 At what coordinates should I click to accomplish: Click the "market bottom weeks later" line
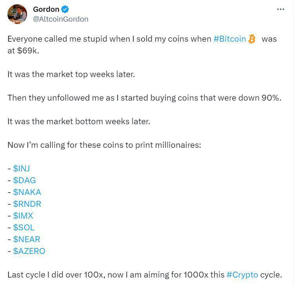(79, 121)
